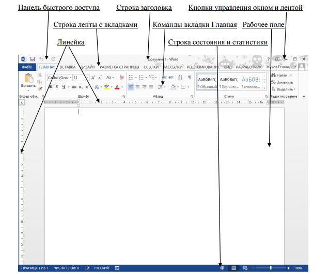Start a numbered list

pyautogui.click(x=141, y=78)
